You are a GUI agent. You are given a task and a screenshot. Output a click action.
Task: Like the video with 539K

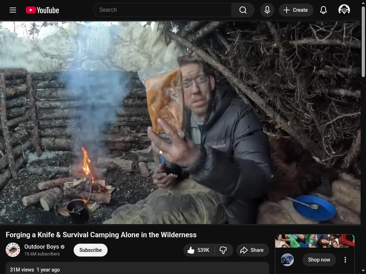[x=199, y=250]
